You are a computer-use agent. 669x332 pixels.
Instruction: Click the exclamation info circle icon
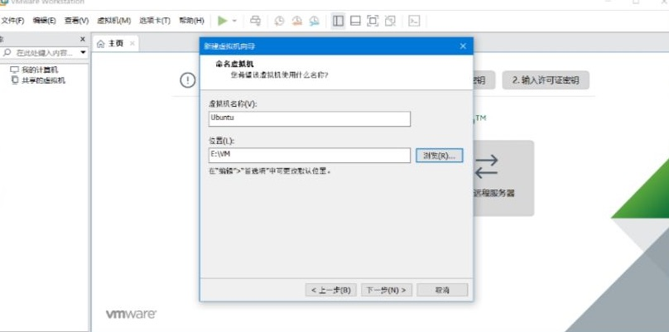click(188, 79)
